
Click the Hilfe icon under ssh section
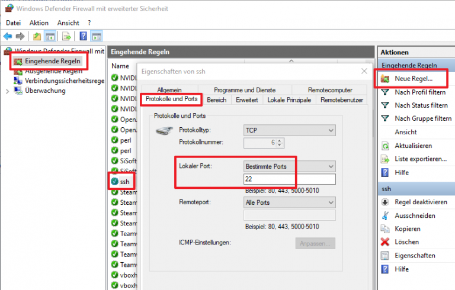pyautogui.click(x=384, y=269)
